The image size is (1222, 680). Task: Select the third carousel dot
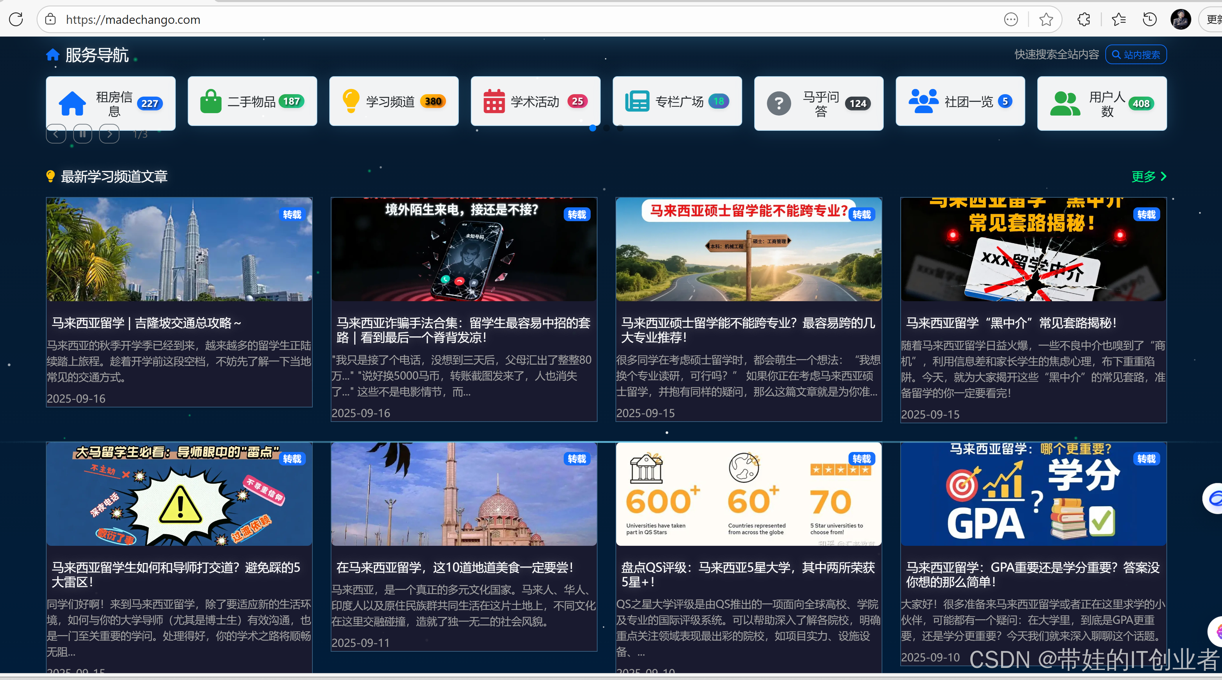[x=620, y=128]
